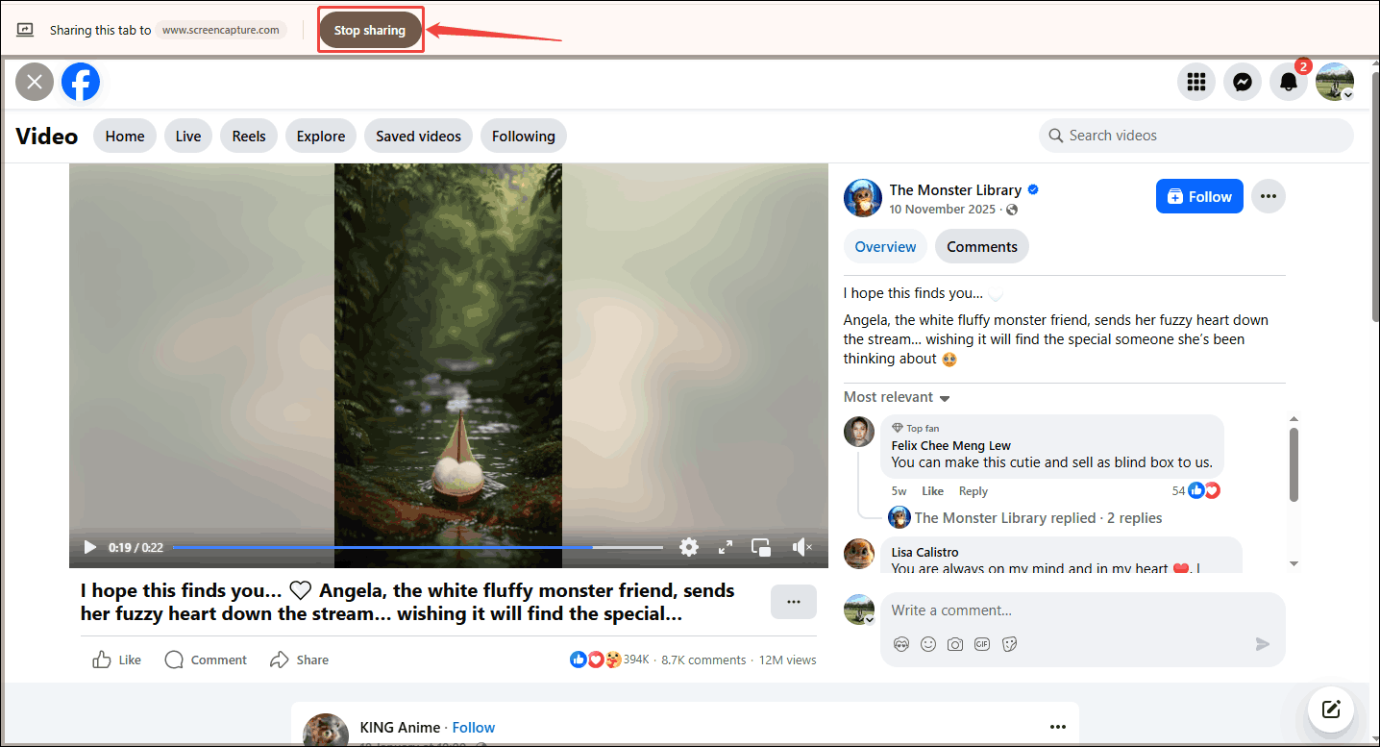
Task: Open the Reels section
Action: point(248,136)
